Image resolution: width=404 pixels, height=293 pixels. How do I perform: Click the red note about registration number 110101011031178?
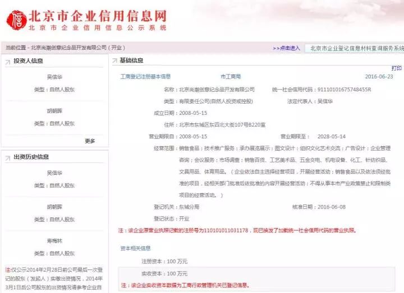(237, 230)
